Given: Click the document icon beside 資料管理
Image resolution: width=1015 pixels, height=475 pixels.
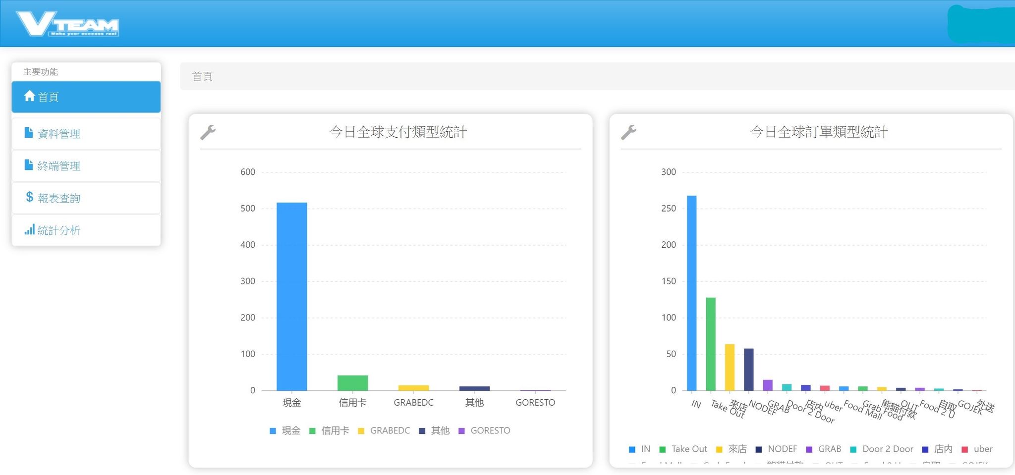Looking at the screenshot, I should click(29, 133).
